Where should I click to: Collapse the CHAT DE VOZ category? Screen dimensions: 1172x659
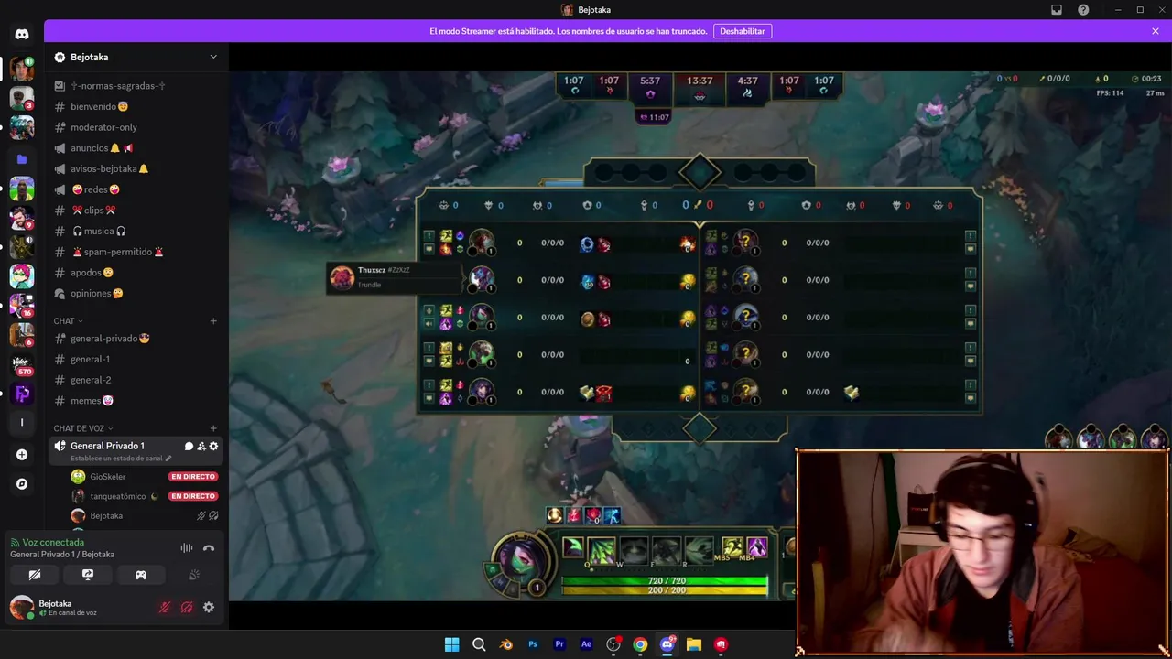pyautogui.click(x=83, y=428)
